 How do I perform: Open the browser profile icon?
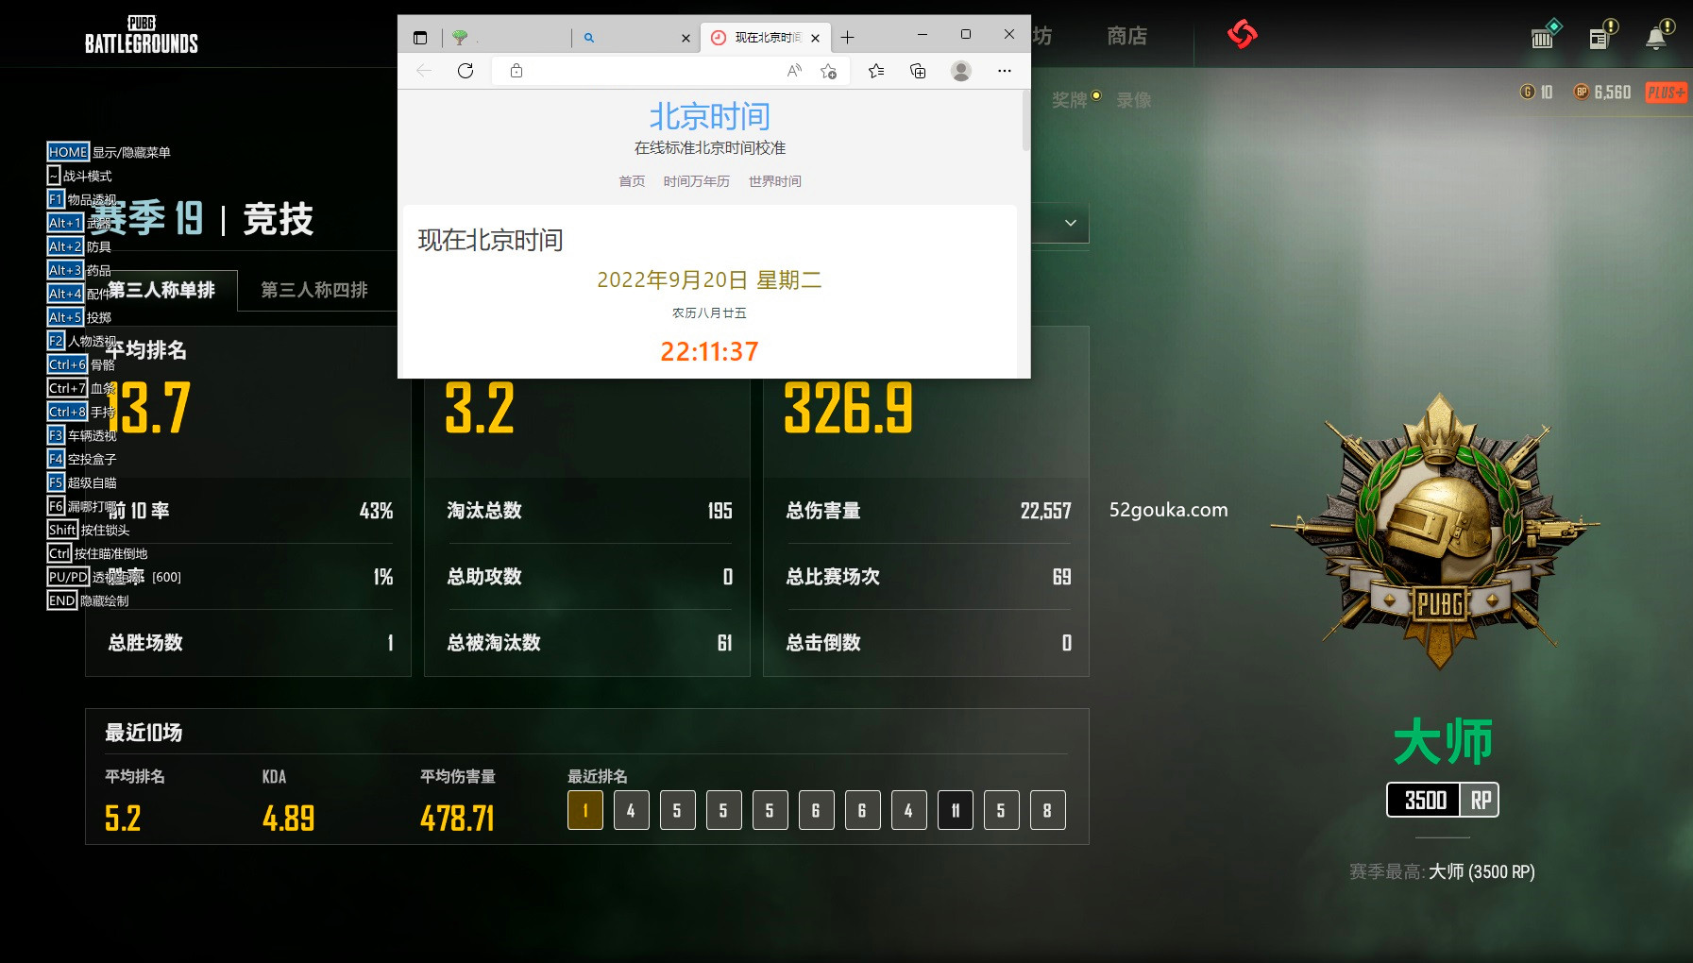(962, 70)
